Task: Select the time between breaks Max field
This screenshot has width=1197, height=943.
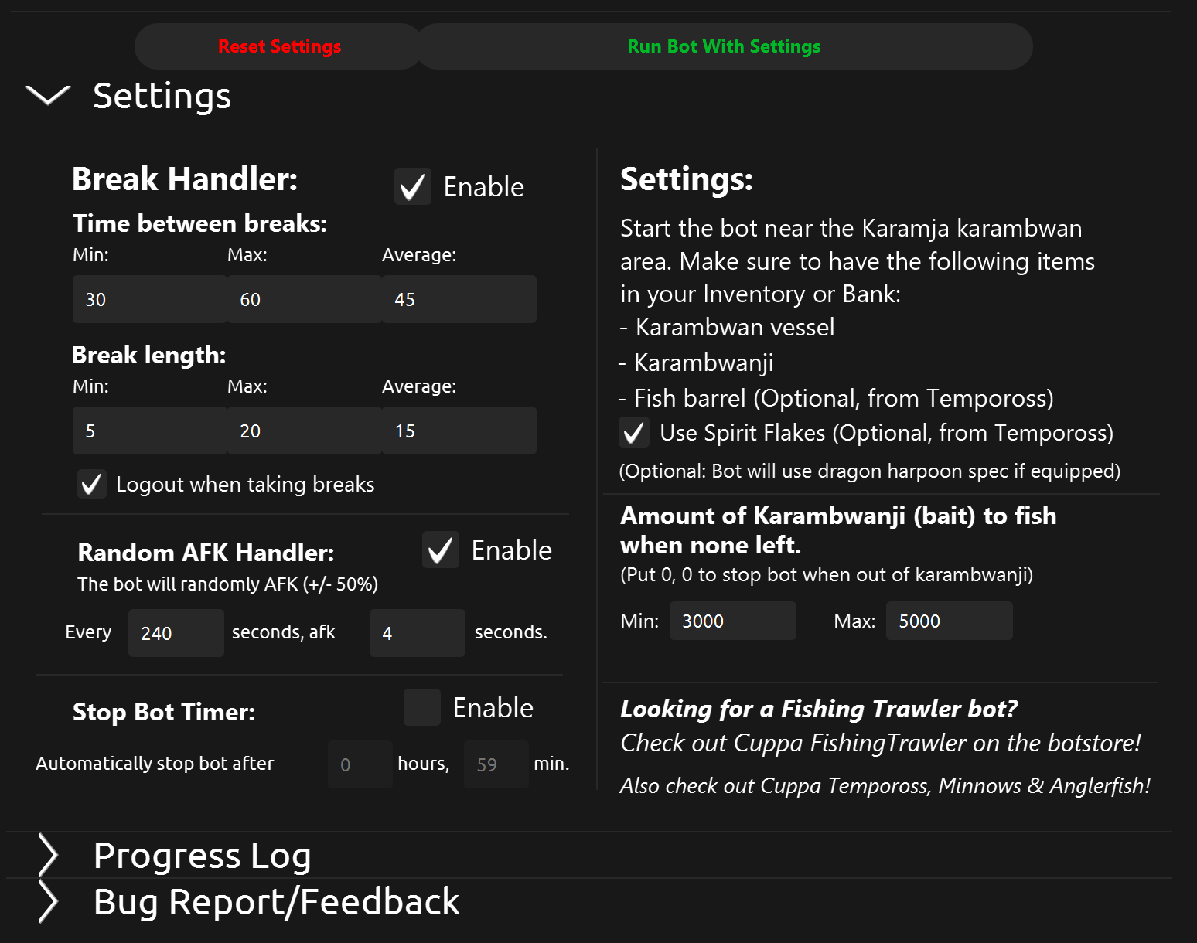Action: click(304, 299)
